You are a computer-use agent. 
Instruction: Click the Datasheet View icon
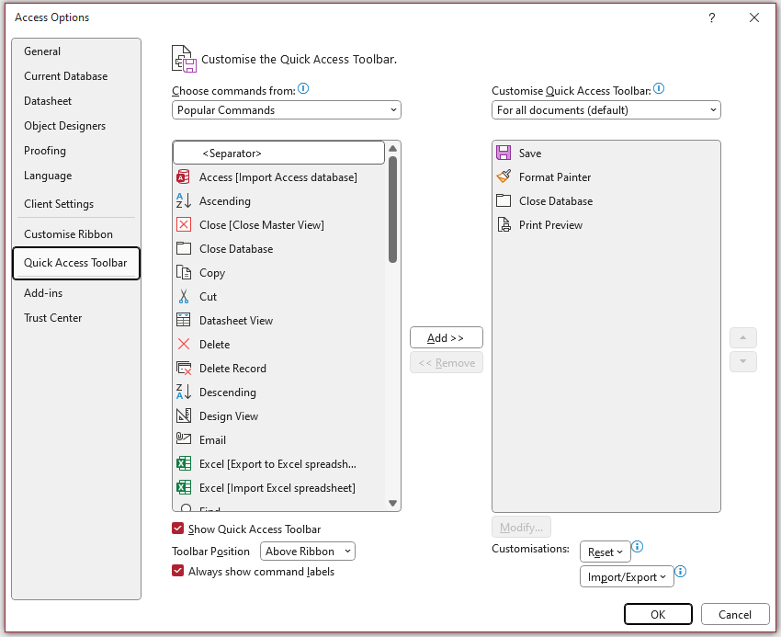point(183,320)
